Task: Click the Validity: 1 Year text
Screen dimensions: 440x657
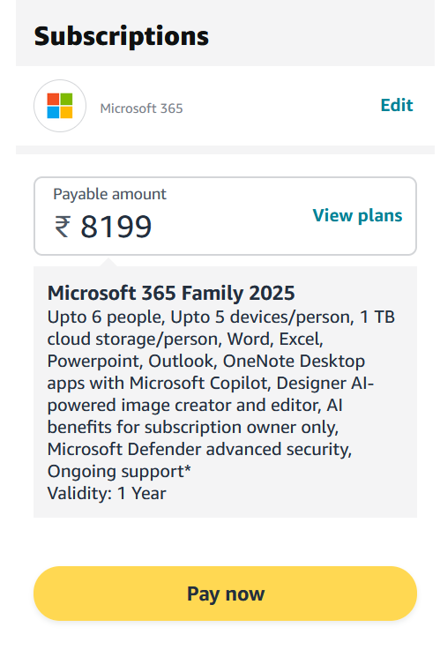Action: coord(107,493)
